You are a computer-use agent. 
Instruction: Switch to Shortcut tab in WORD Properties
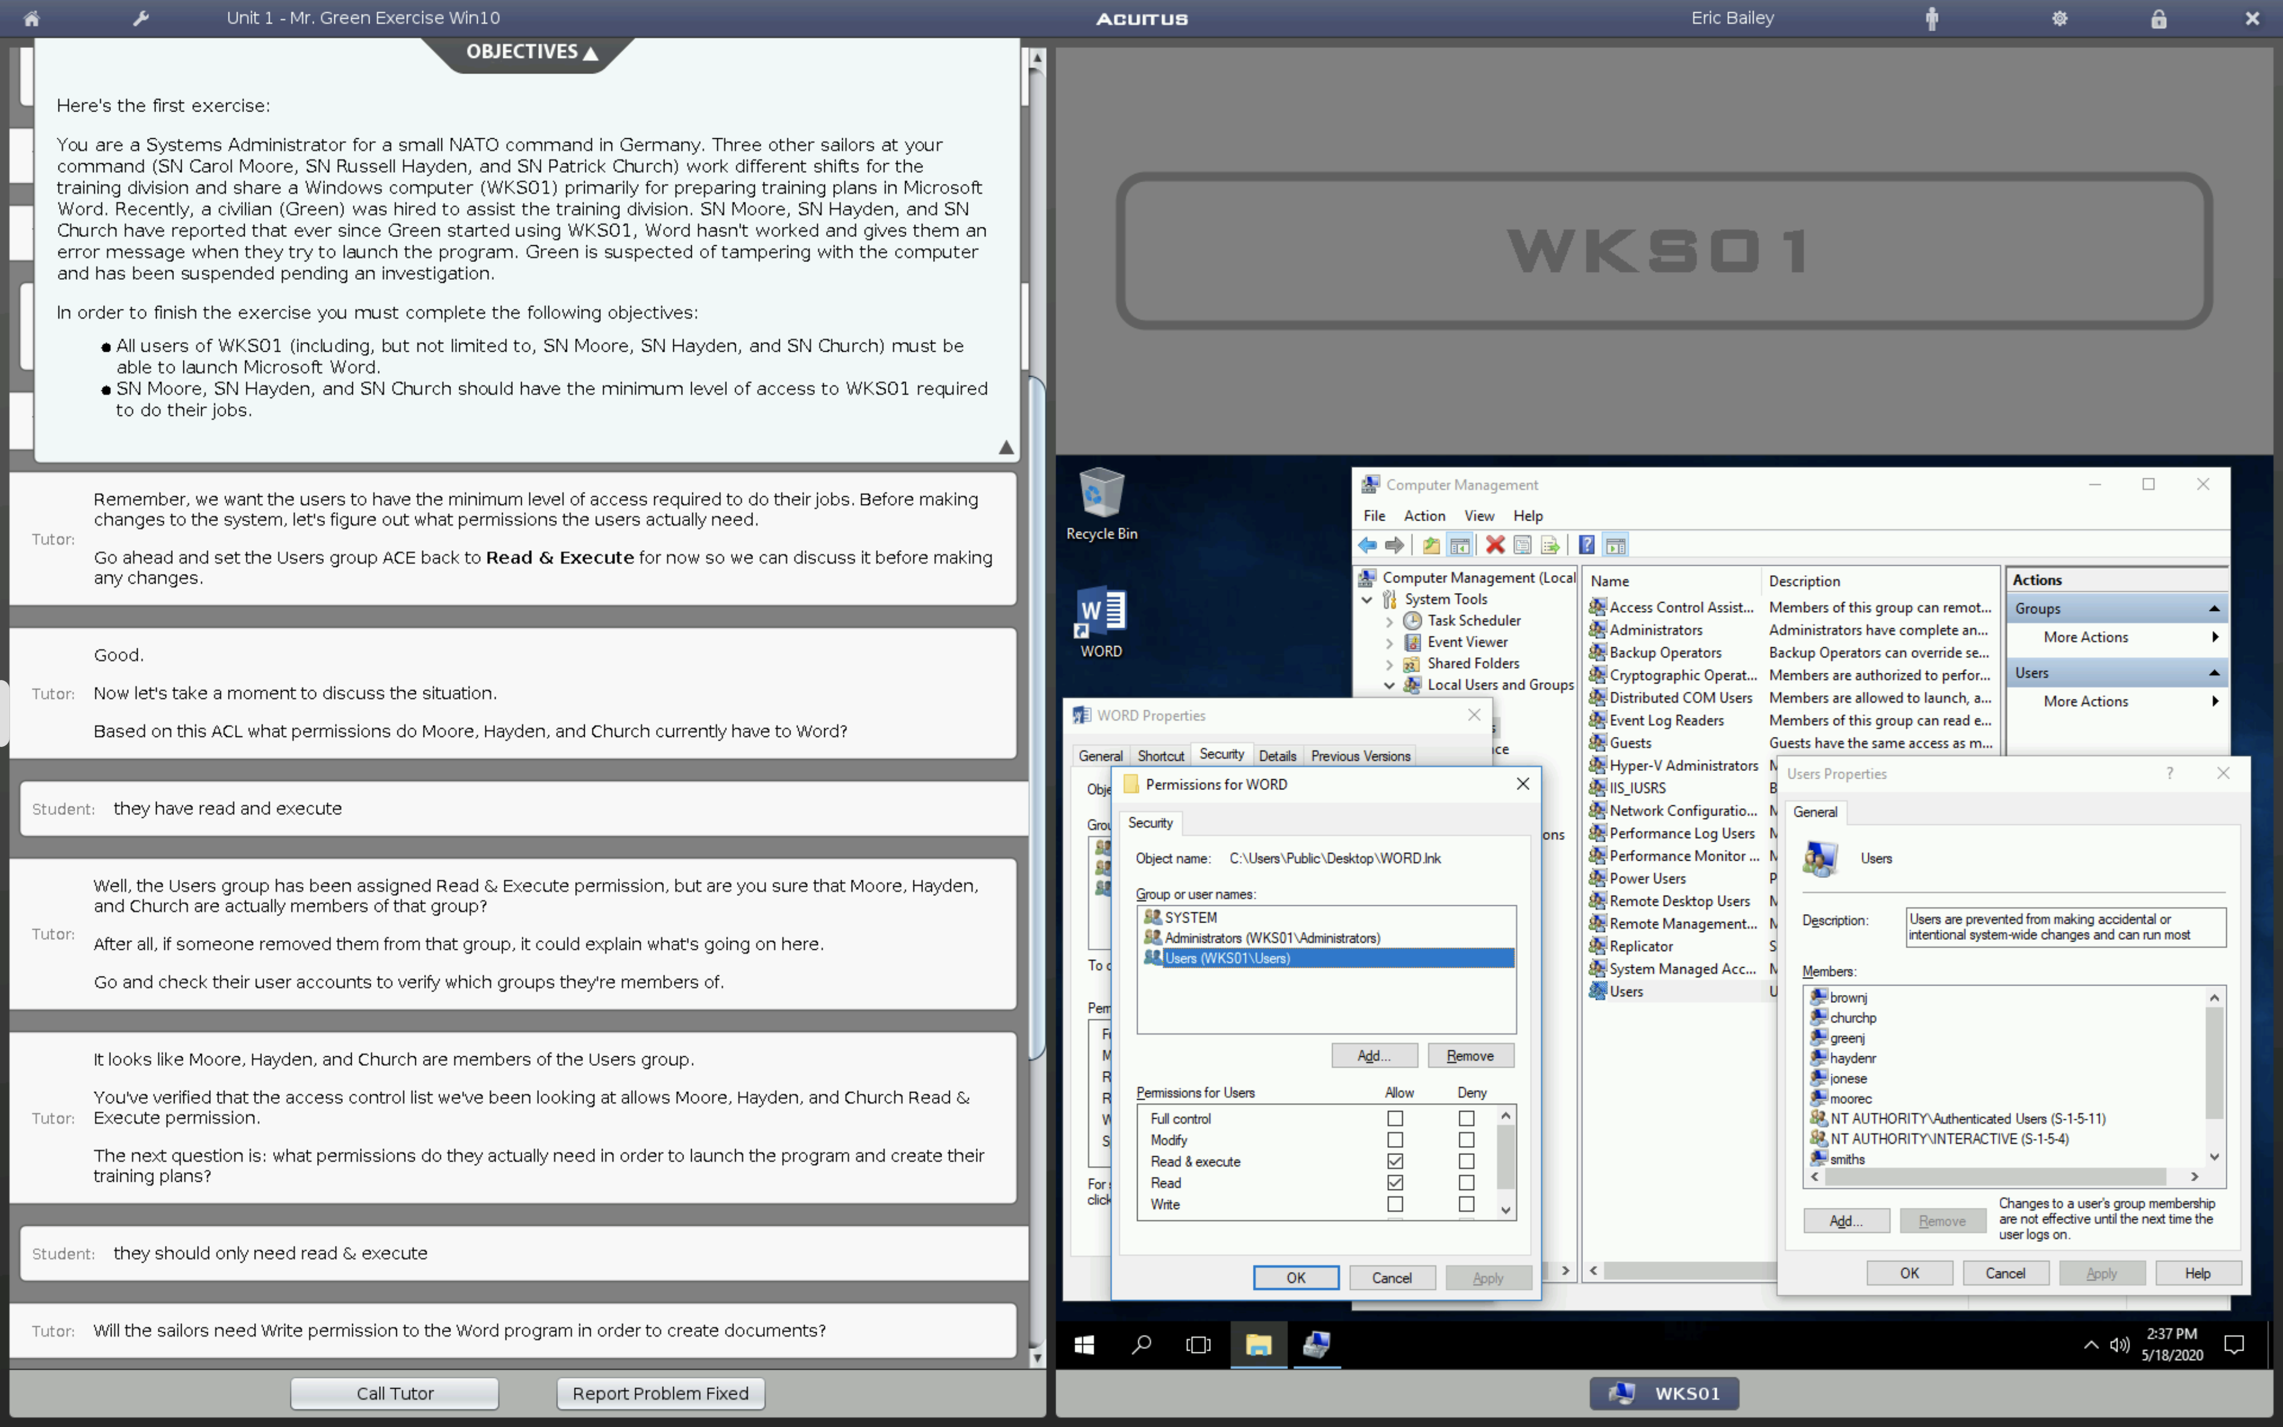(x=1160, y=756)
